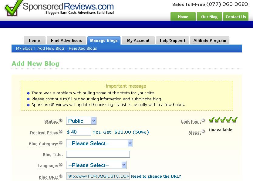The height and width of the screenshot is (181, 253).
Task: Open the My Blogs link
Action: tap(24, 49)
